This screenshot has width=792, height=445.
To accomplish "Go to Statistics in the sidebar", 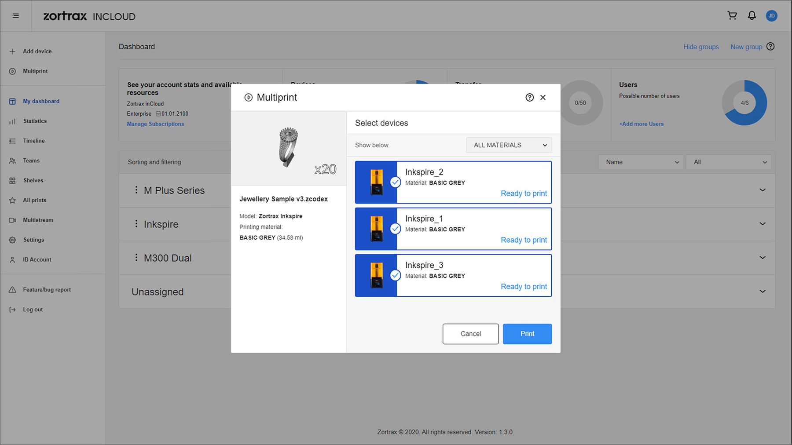I will [x=35, y=121].
